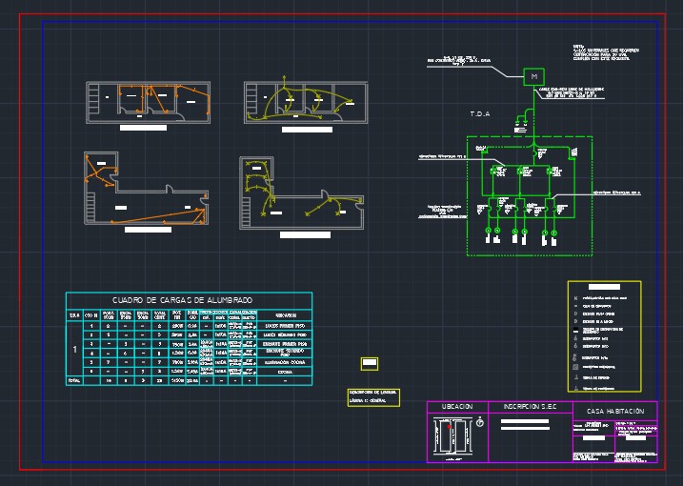Click the small yellow box with white label
This screenshot has width=683, height=486.
point(369,362)
